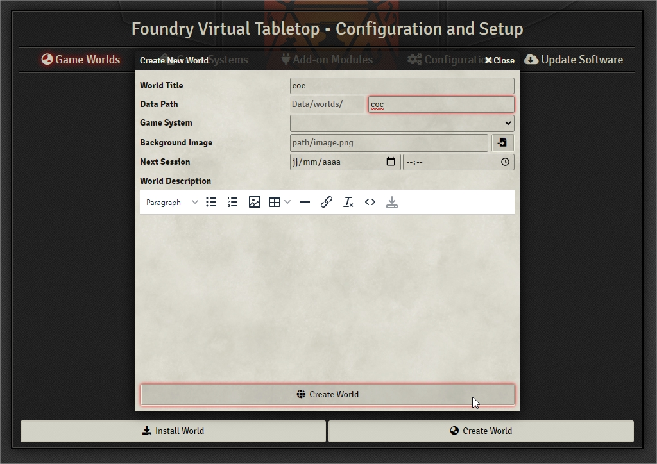
Task: Close the Create New World dialog
Action: 499,60
